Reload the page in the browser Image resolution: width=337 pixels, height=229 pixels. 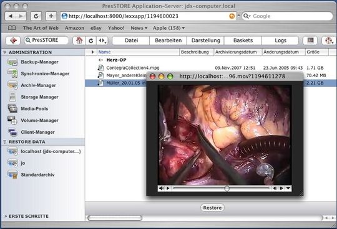[x=36, y=16]
